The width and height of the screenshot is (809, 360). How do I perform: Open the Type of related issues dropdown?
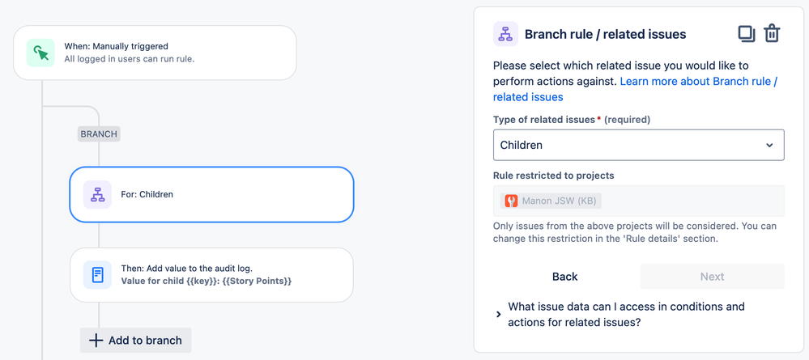pos(638,145)
